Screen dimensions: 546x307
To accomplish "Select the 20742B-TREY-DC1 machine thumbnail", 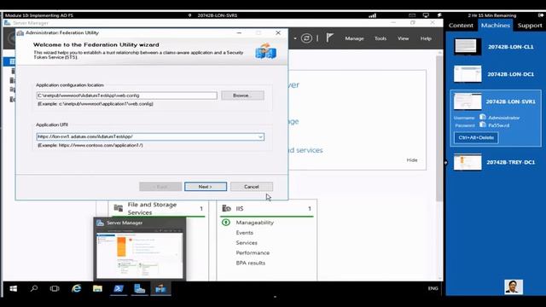I will pyautogui.click(x=468, y=162).
